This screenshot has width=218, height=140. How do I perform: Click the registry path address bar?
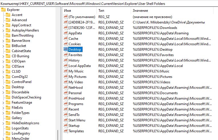(109, 4)
